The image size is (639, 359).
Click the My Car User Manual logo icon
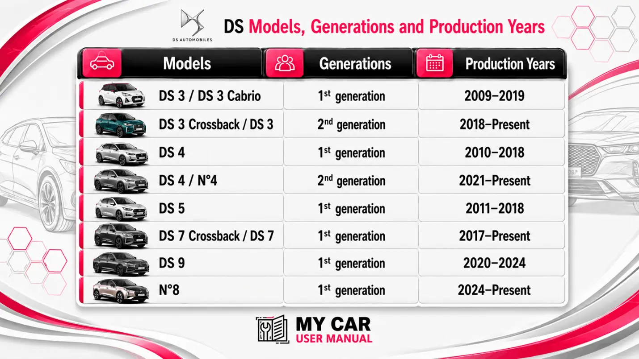tap(273, 330)
